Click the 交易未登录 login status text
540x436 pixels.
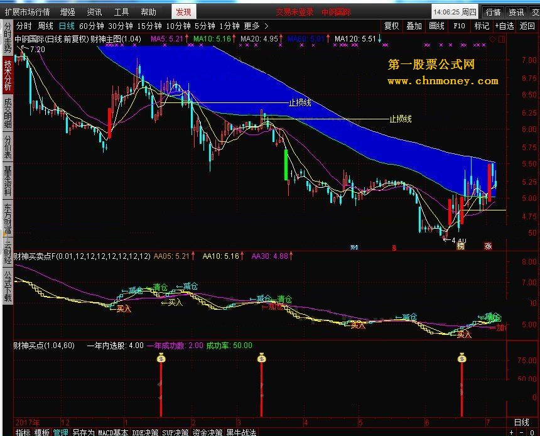click(294, 12)
